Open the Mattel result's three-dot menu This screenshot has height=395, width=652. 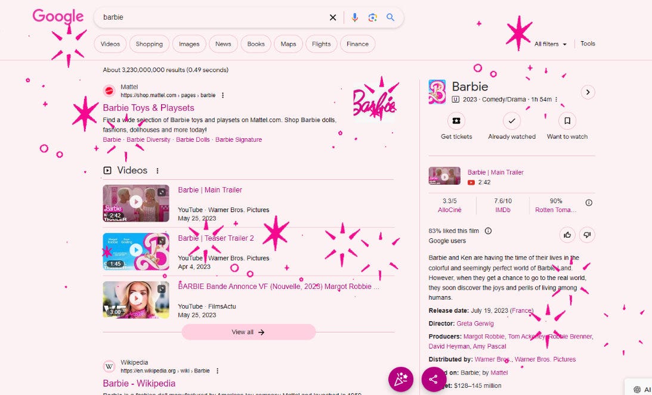click(x=223, y=95)
